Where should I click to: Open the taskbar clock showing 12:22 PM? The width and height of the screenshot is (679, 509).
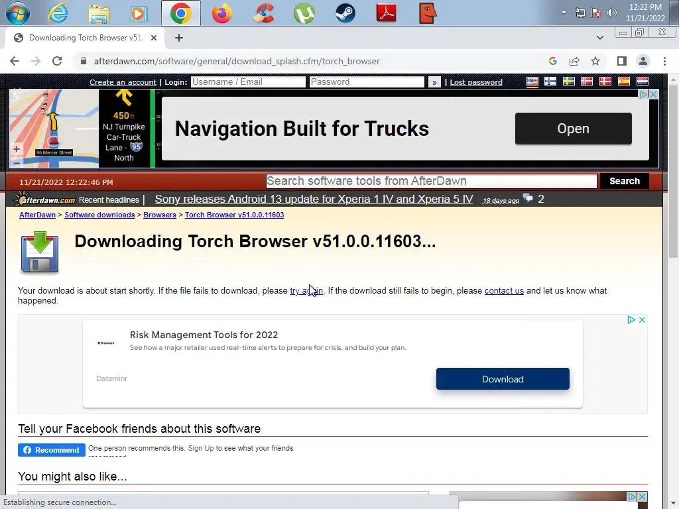click(645, 13)
